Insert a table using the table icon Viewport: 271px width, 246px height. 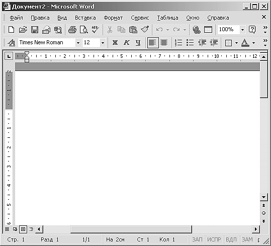click(x=208, y=30)
